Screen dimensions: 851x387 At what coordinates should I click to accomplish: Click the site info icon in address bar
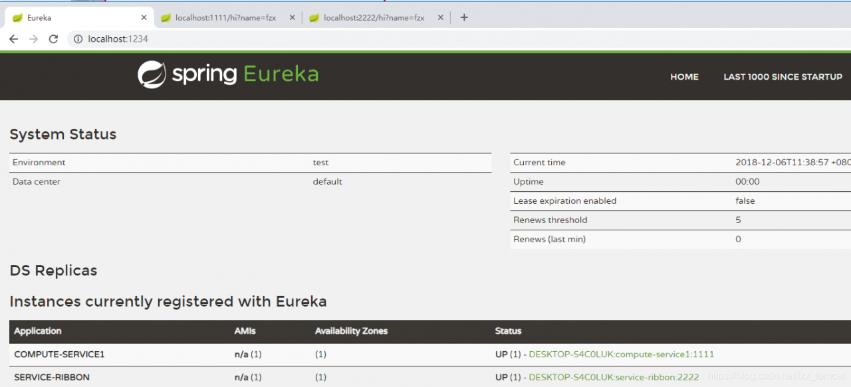pyautogui.click(x=78, y=39)
